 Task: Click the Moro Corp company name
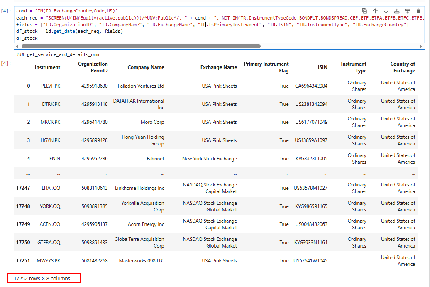point(152,122)
